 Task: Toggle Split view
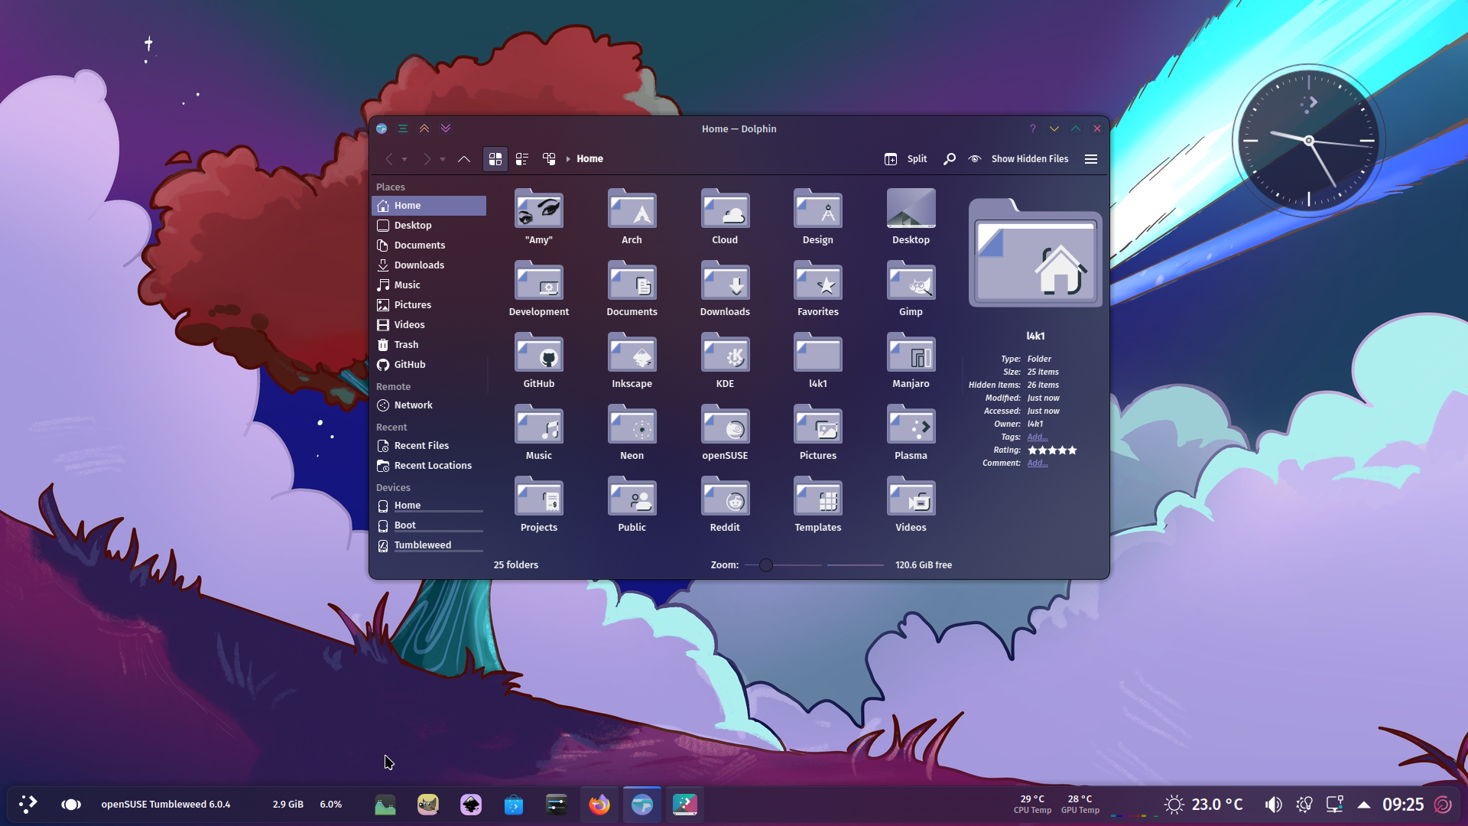pyautogui.click(x=906, y=159)
